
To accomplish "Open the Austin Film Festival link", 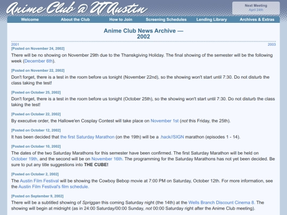I will 39,181.
